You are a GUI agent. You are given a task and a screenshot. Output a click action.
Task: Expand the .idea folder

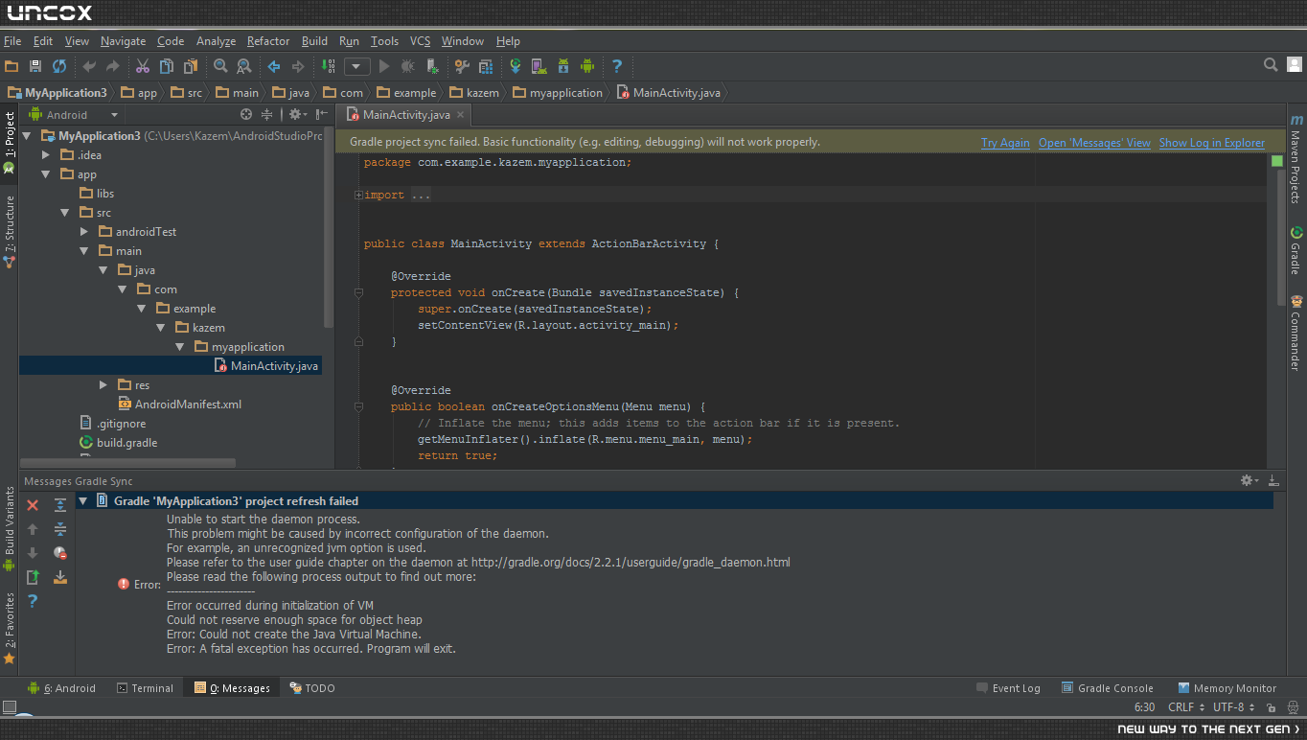point(46,154)
